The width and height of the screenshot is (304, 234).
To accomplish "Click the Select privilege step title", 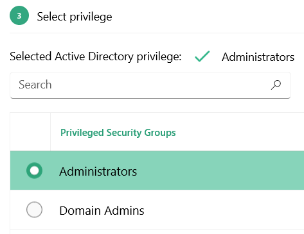I will pos(75,17).
